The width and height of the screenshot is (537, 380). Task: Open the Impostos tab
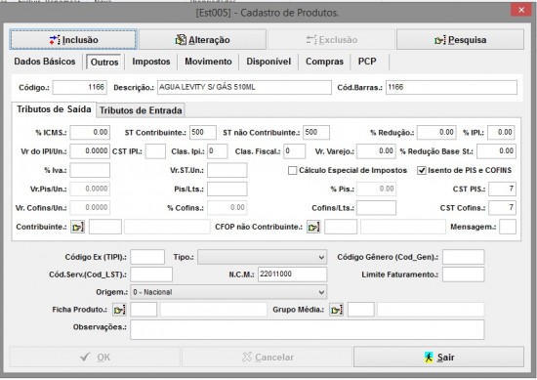(151, 62)
